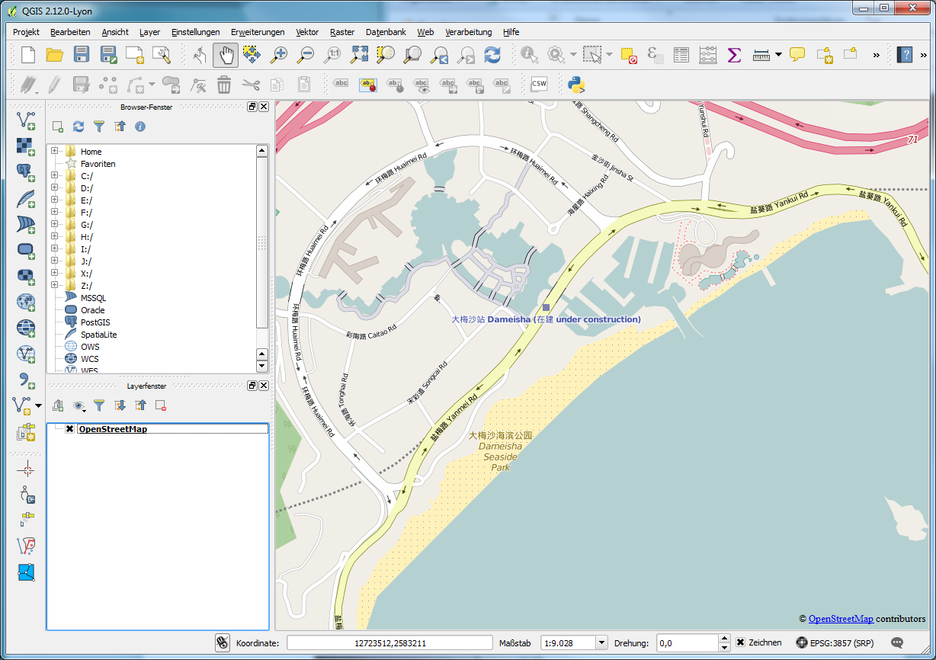Screen dimensions: 936x660
Task: Enable map tips speech bubble
Action: tap(797, 54)
